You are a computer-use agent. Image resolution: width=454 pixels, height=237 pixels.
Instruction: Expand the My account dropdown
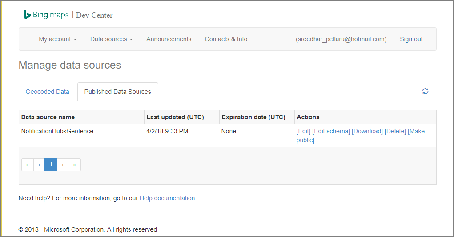pyautogui.click(x=58, y=39)
